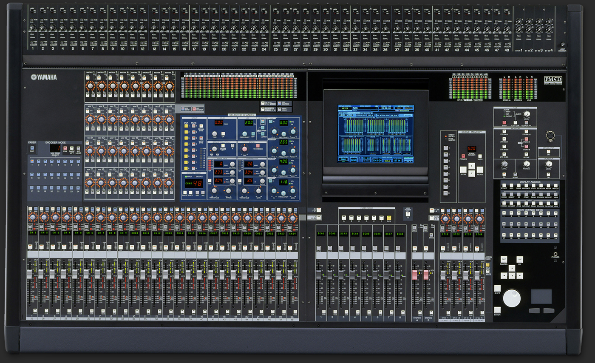This screenshot has width=595, height=363.
Task: Click Mix Send Select key 1
Action: [32, 161]
